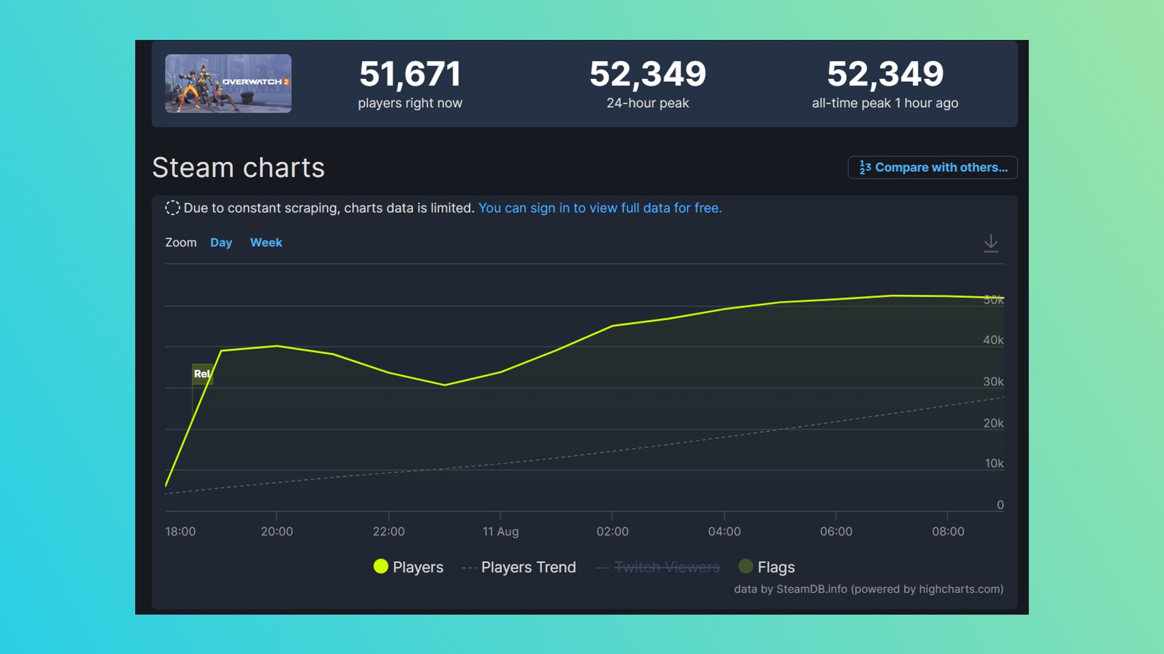Set chart zoom to Day
1164x654 pixels.
pyautogui.click(x=221, y=242)
